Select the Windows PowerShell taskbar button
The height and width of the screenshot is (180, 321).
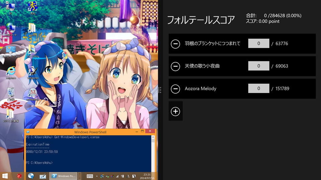63,176
